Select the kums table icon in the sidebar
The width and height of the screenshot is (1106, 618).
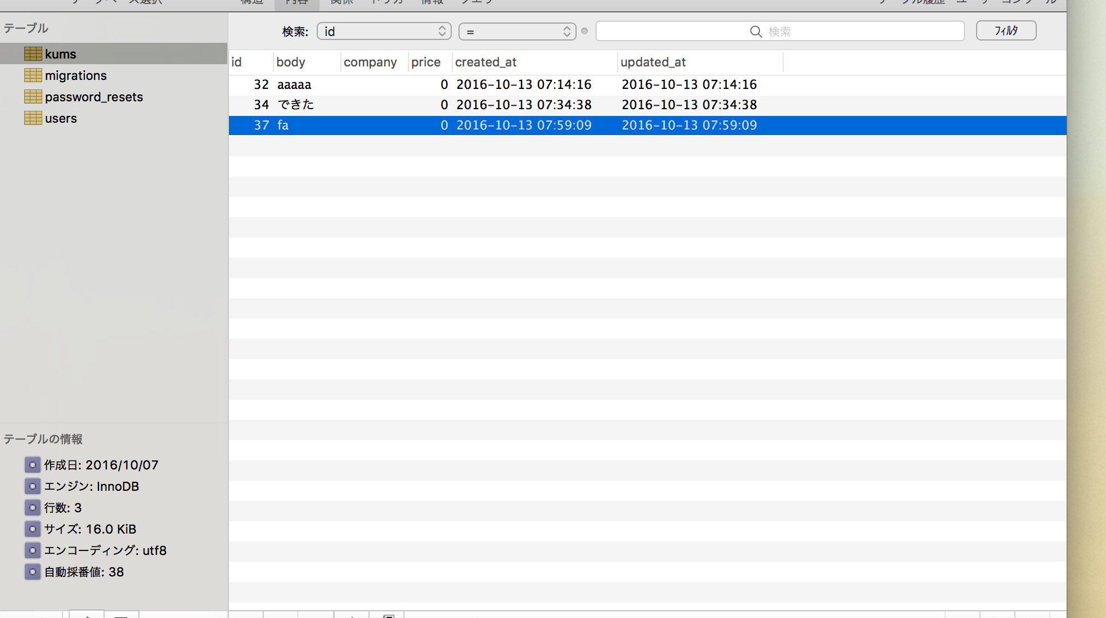pos(33,53)
